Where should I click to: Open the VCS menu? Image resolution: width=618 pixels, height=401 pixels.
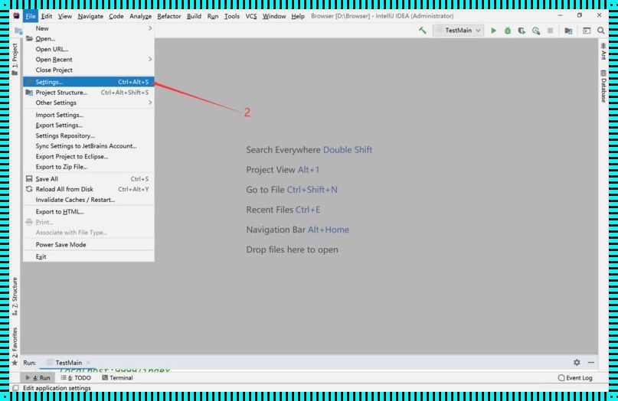pos(250,16)
